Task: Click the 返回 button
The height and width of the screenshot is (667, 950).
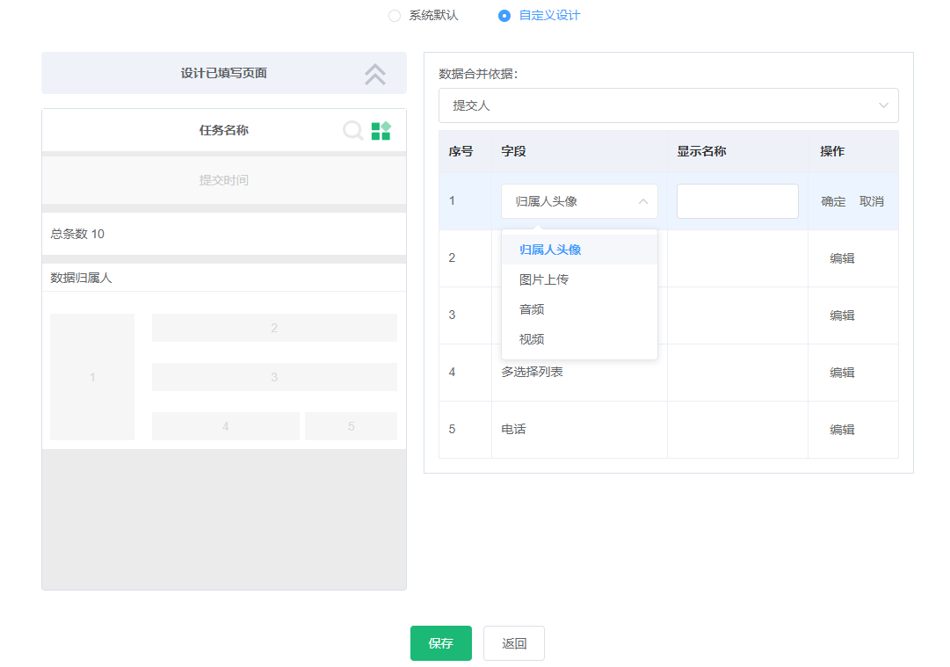Action: pos(514,643)
